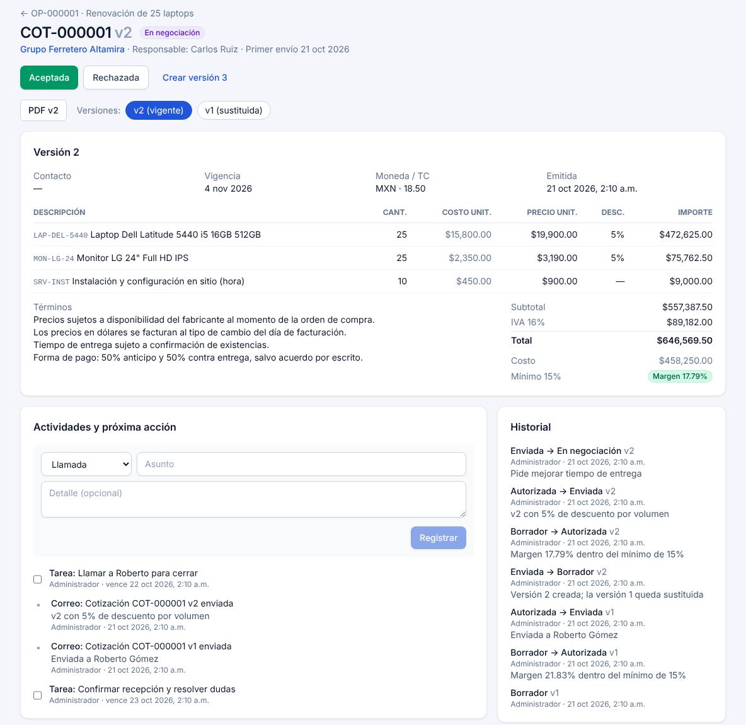Click the MON-LG-24 monitor line item
This screenshot has width=746, height=725.
(372, 258)
